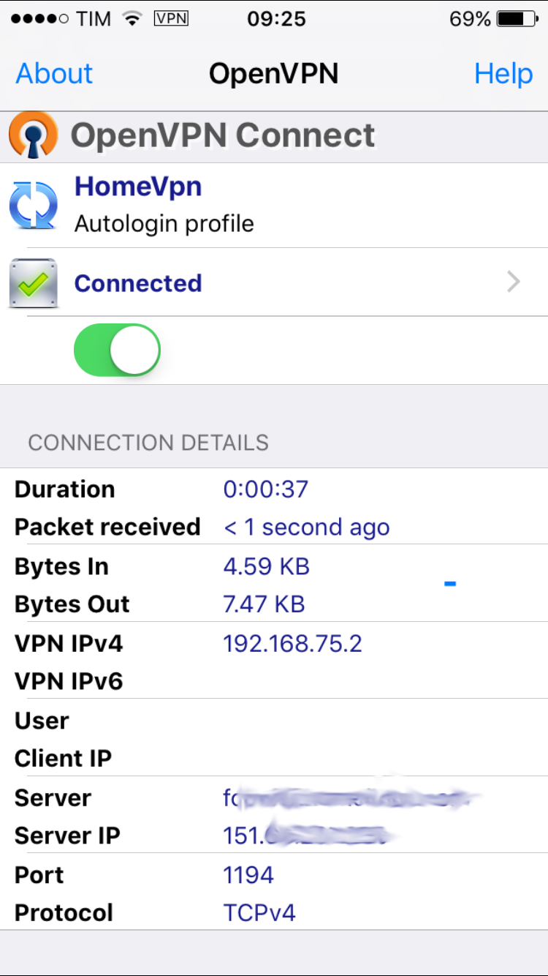Tap the Connected status label
The image size is (548, 976).
[x=138, y=283]
